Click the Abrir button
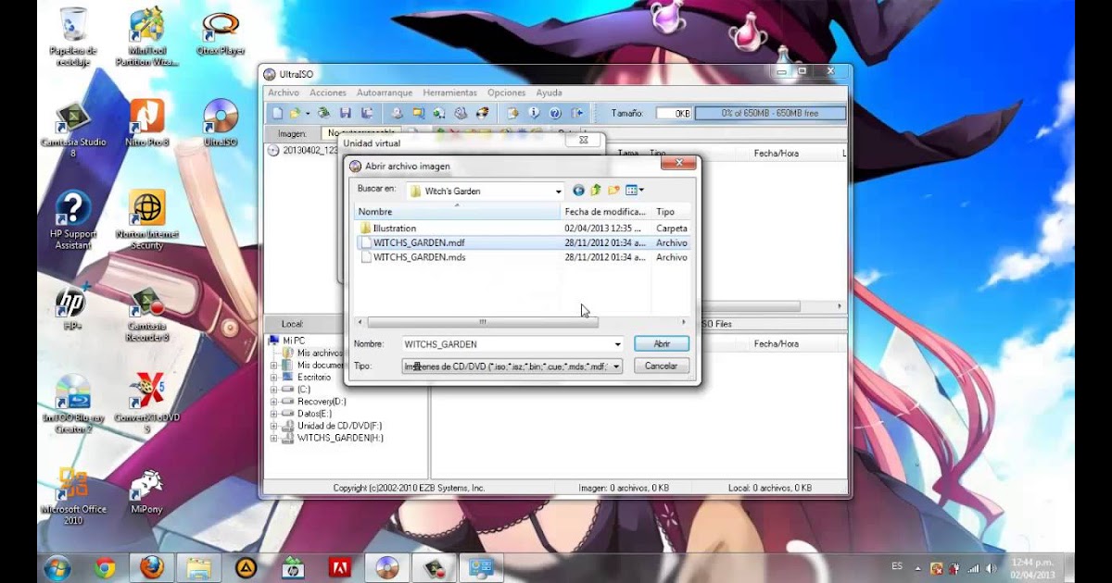Image resolution: width=1112 pixels, height=583 pixels. (x=662, y=343)
